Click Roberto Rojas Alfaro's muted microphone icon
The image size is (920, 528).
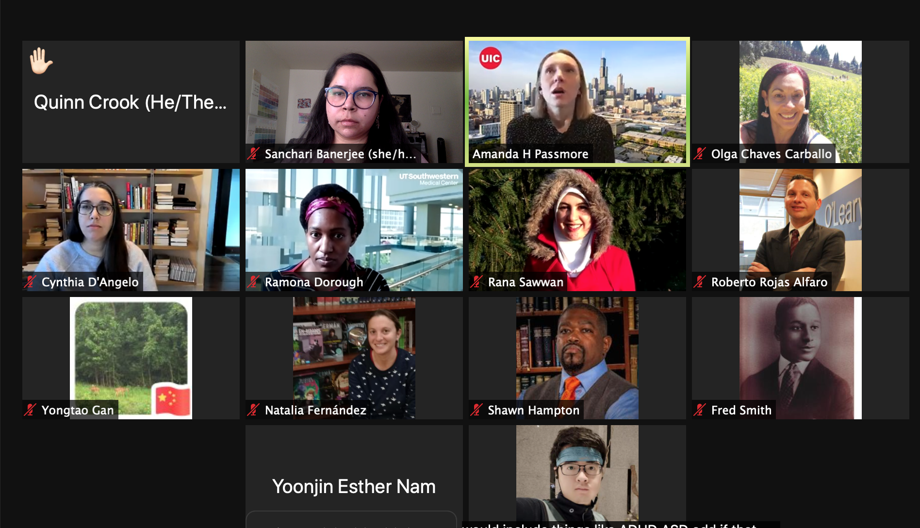coord(700,282)
